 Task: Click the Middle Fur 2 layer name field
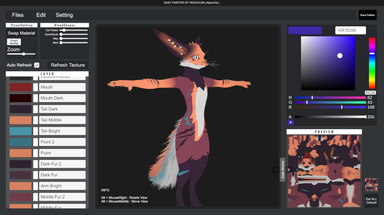tap(62, 197)
